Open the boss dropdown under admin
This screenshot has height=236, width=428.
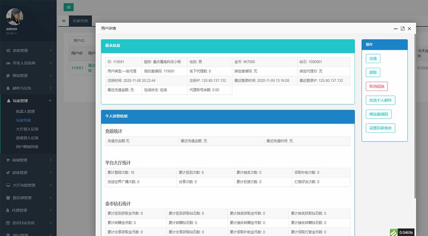pos(12,33)
